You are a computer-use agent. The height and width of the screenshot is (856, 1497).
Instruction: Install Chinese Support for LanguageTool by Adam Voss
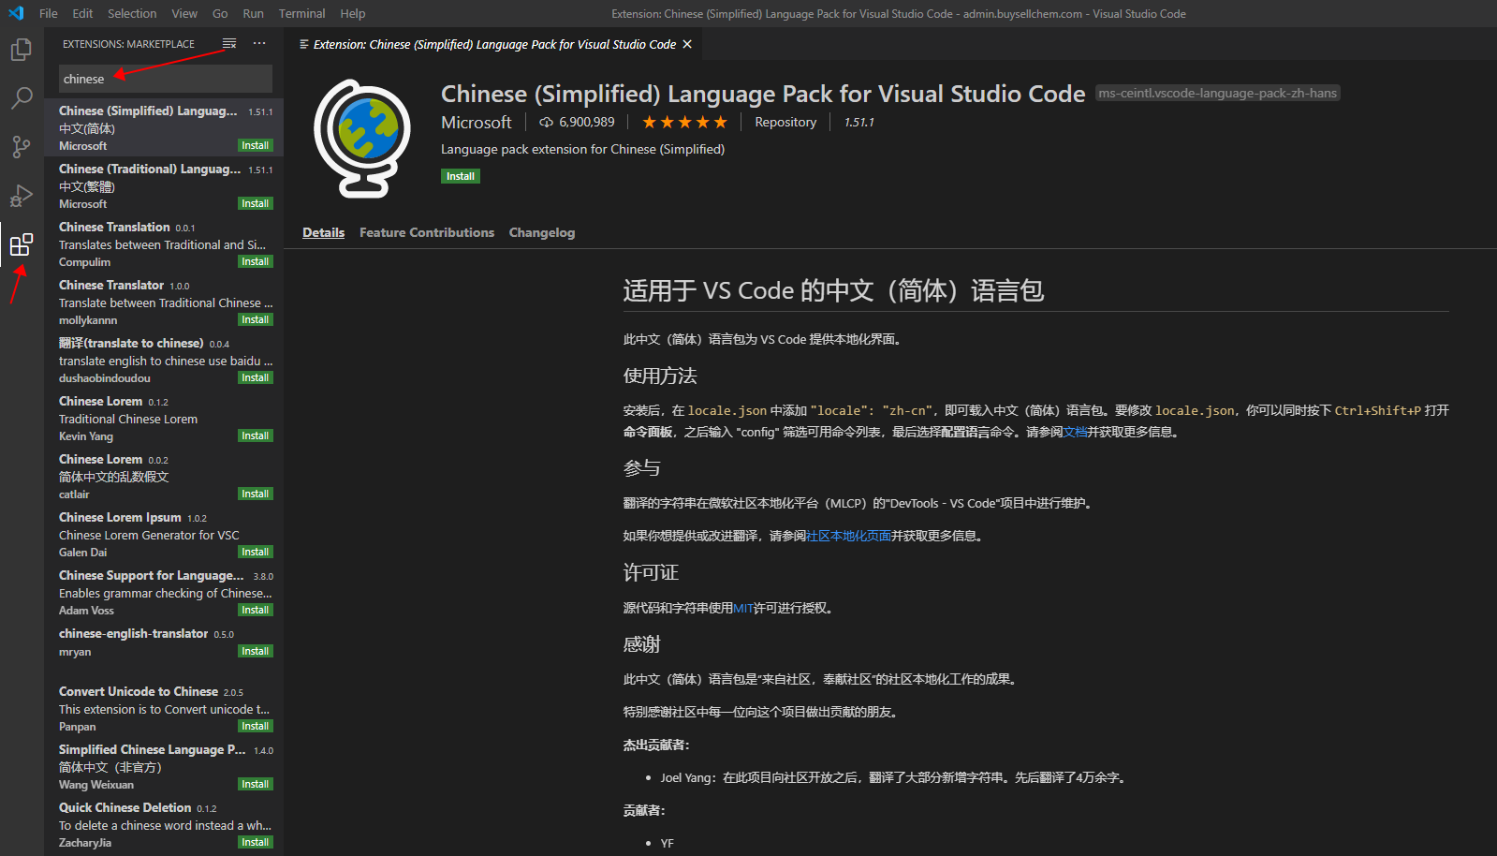255,610
